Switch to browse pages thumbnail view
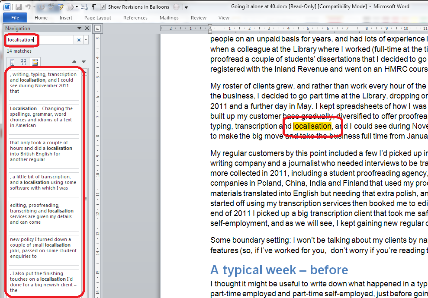This screenshot has height=298, width=428. pyautogui.click(x=23, y=62)
